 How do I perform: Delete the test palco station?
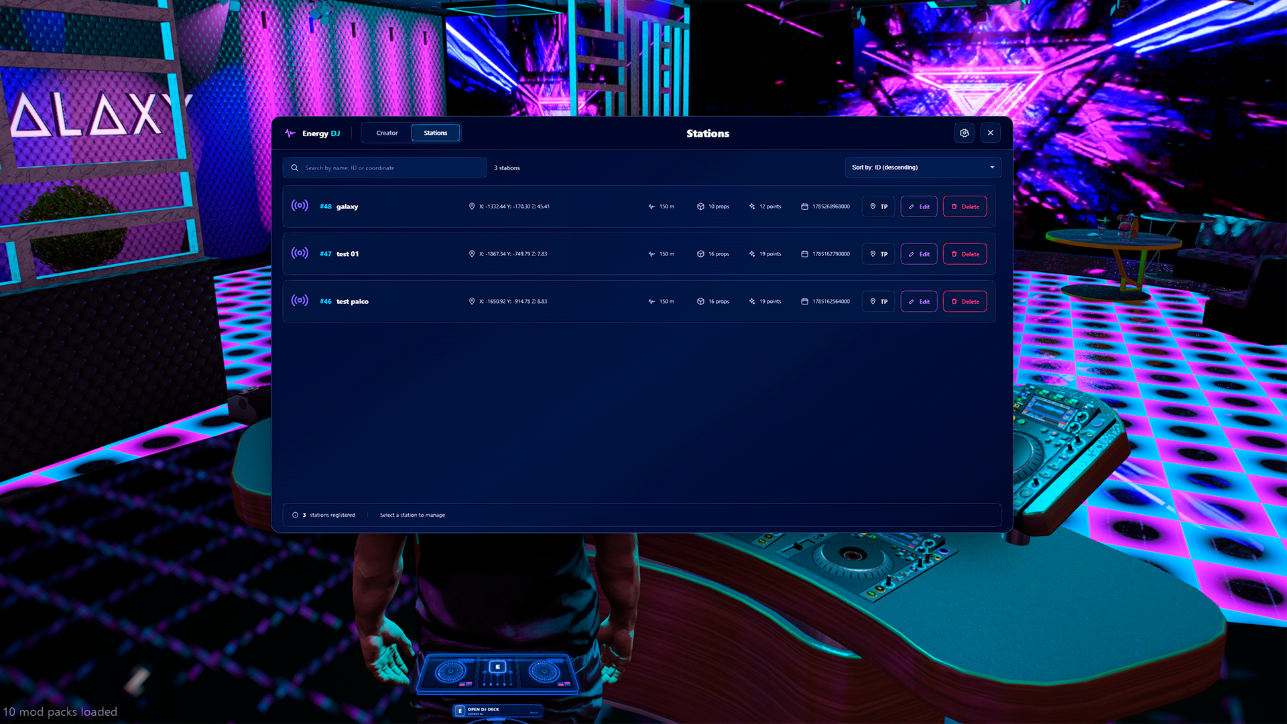[965, 302]
